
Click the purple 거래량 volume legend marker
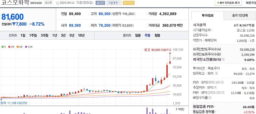click(177, 109)
